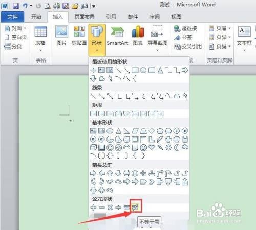Select the trapezoid shape
The height and width of the screenshot is (230, 256).
click(143, 131)
